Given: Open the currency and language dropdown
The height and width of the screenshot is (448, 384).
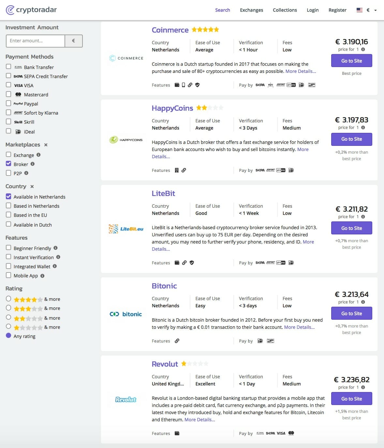Looking at the screenshot, I should 367,10.
